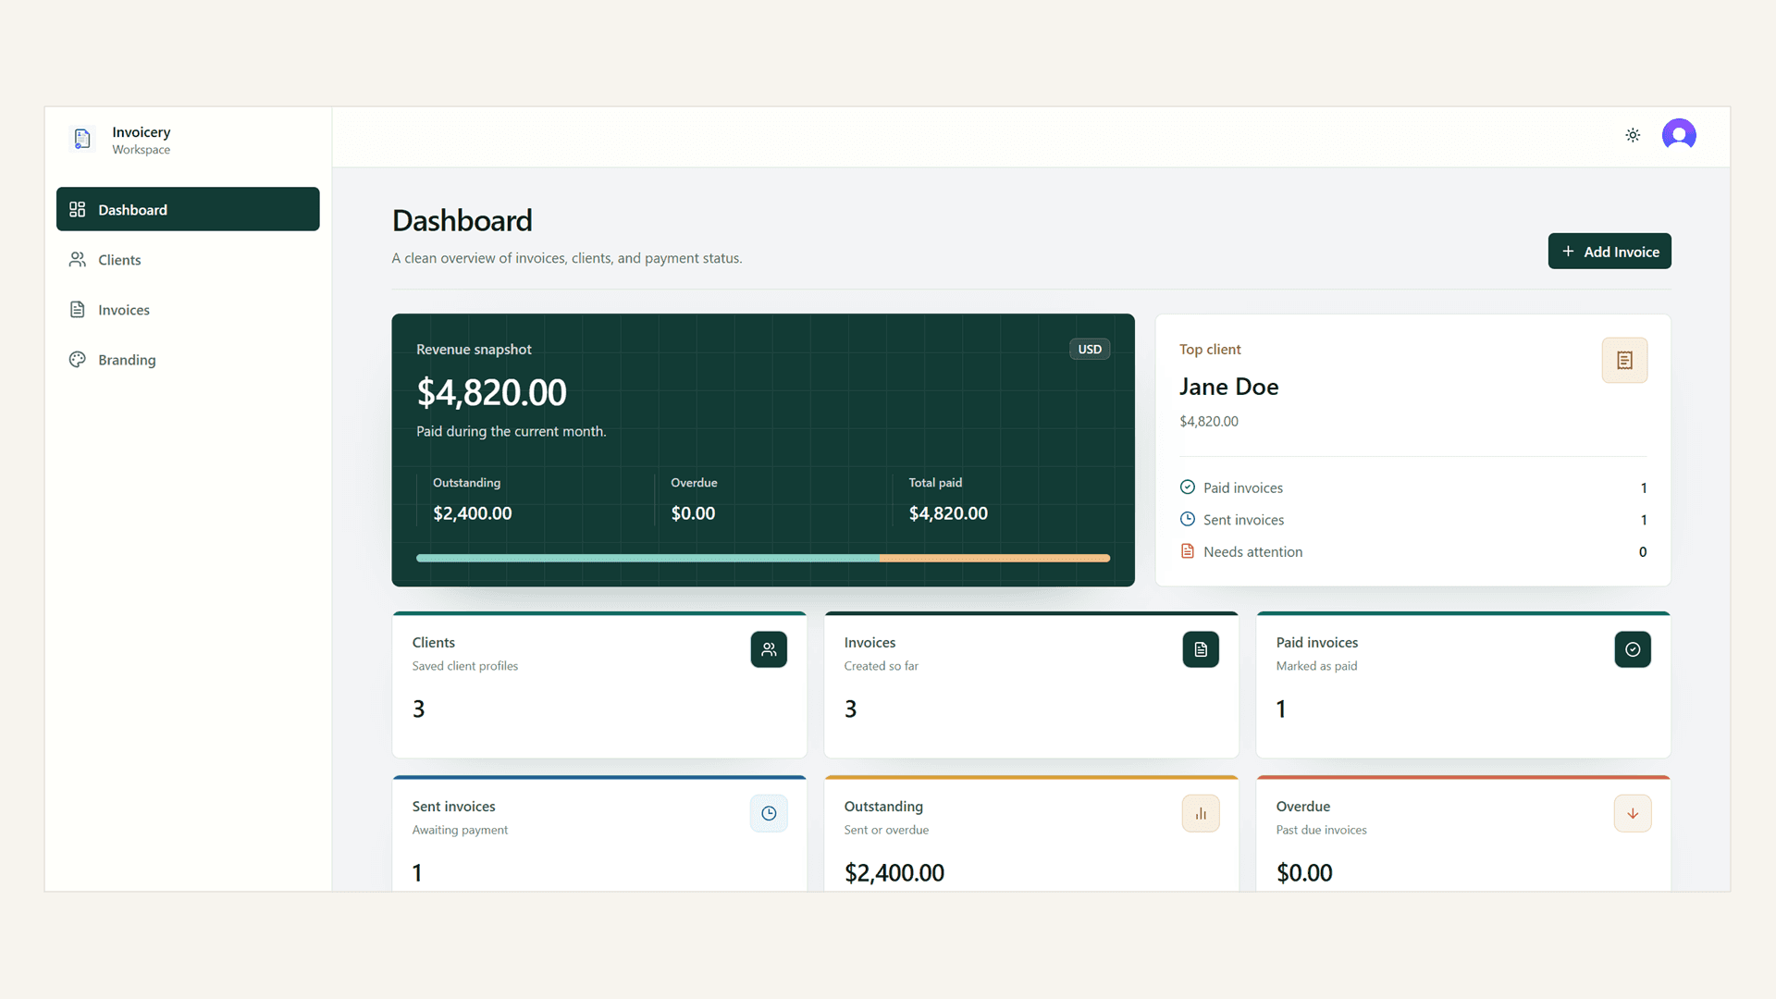Toggle the light/dark theme sun icon

click(1633, 135)
